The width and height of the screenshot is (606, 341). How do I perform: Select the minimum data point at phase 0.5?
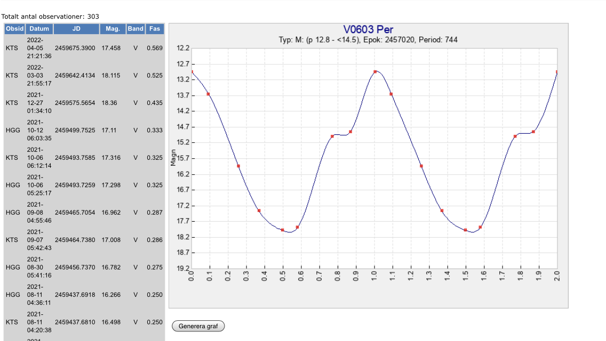click(283, 230)
